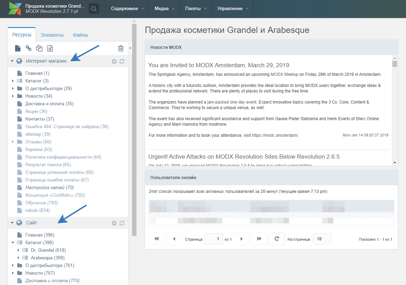406x285 pixels.
Task: Go to previous page of users grid
Action: 174,239
